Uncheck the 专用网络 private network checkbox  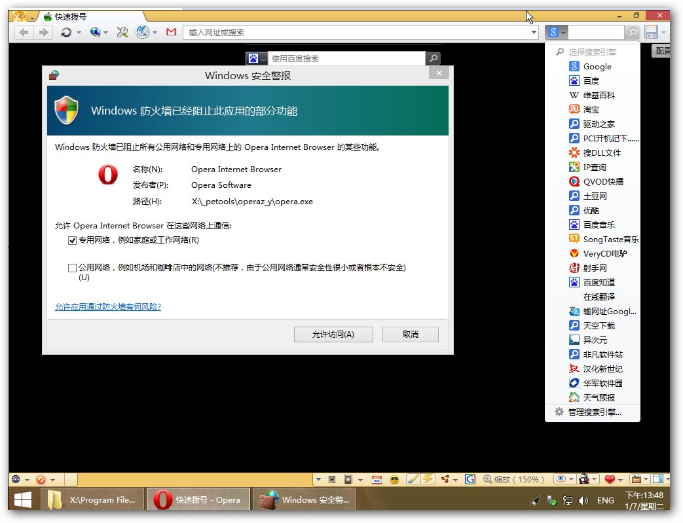coord(72,240)
